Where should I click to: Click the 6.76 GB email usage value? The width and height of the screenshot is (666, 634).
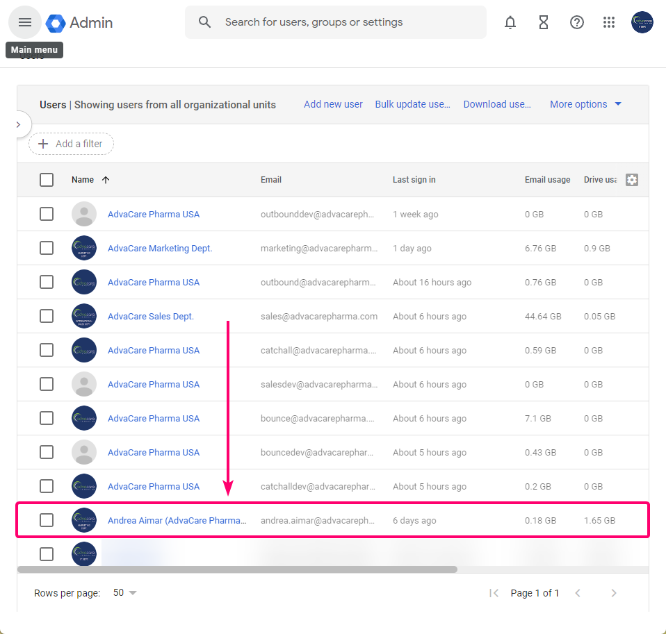point(540,249)
